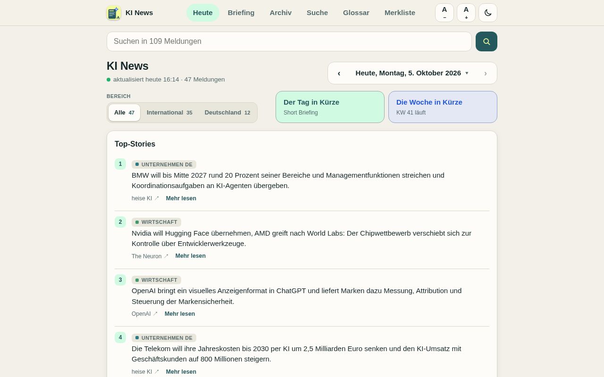Click the KI News logo icon
This screenshot has width=604, height=377.
[114, 13]
